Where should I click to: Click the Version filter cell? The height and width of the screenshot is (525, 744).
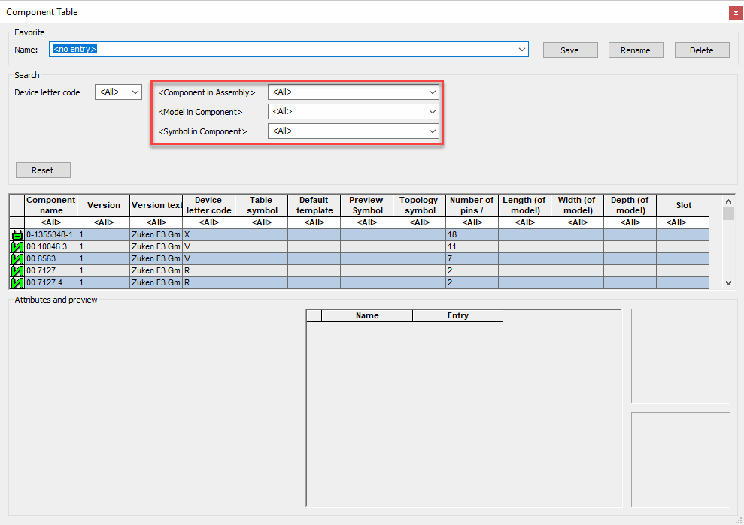(104, 222)
